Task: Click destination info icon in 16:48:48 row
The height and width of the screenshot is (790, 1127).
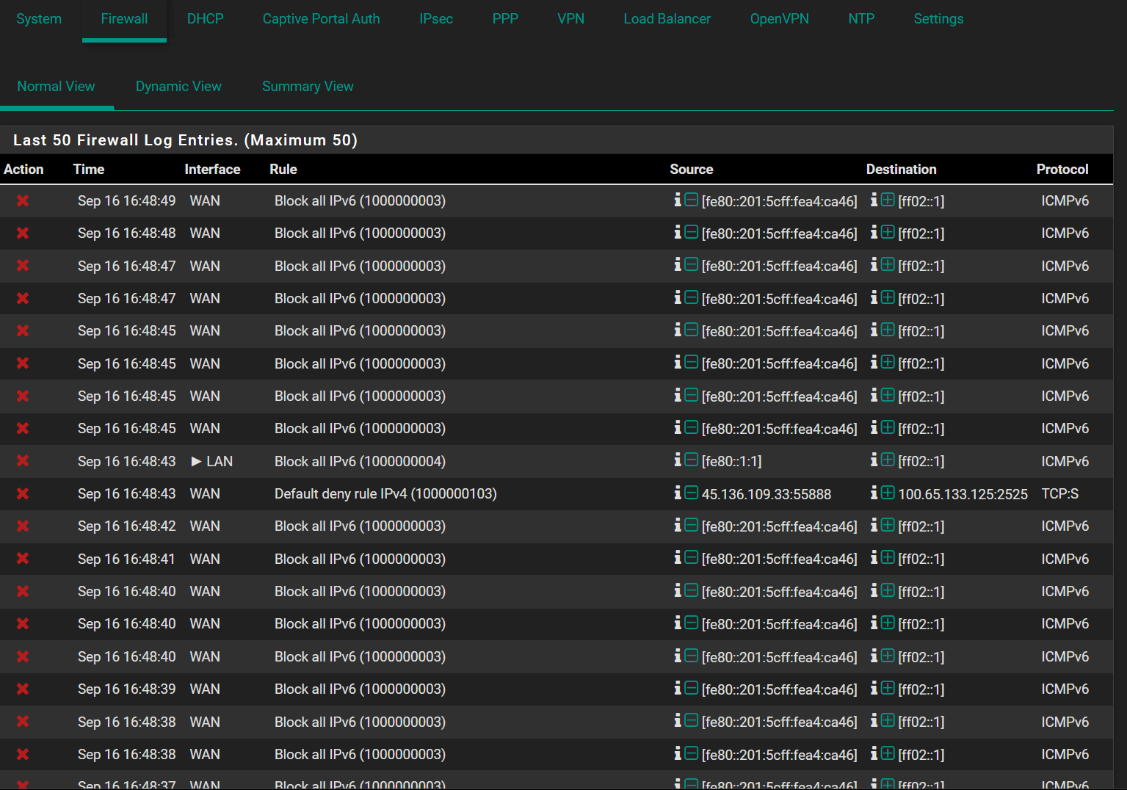Action: click(x=874, y=232)
